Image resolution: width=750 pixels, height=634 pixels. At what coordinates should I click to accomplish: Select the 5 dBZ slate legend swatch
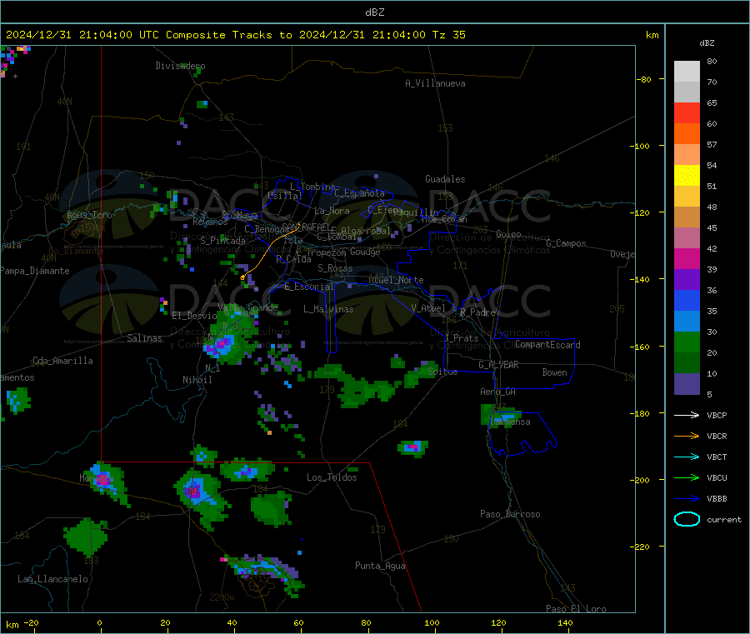(x=687, y=384)
